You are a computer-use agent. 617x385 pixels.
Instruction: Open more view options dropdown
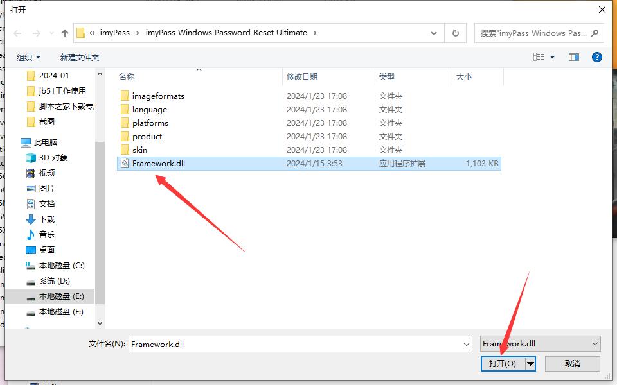[552, 57]
